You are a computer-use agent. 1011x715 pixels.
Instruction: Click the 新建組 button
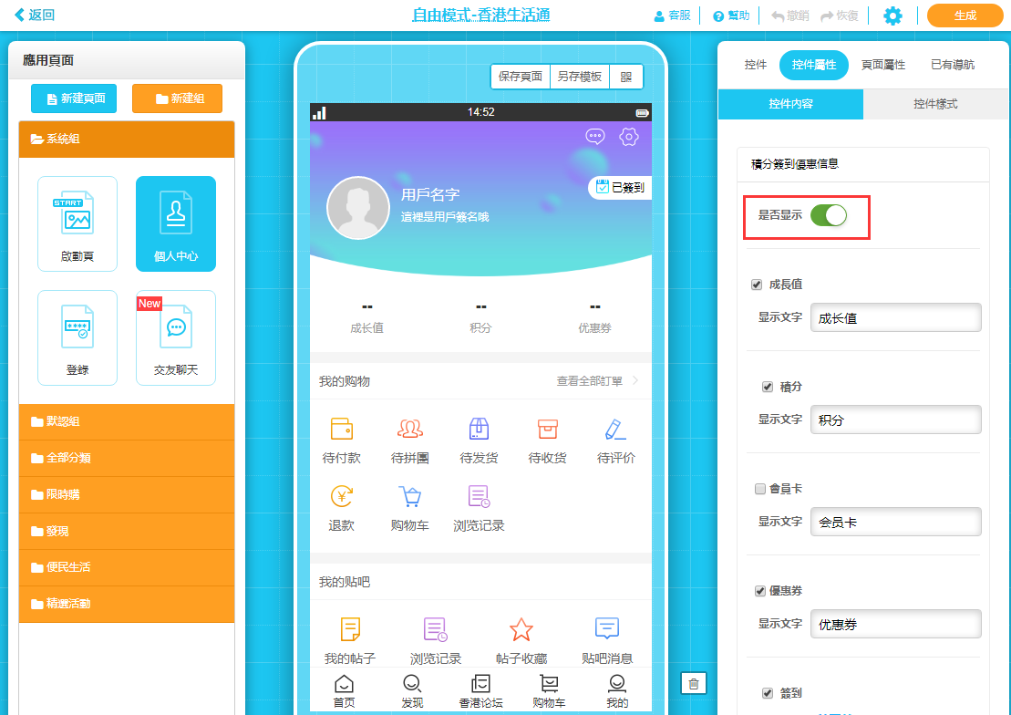(x=177, y=98)
